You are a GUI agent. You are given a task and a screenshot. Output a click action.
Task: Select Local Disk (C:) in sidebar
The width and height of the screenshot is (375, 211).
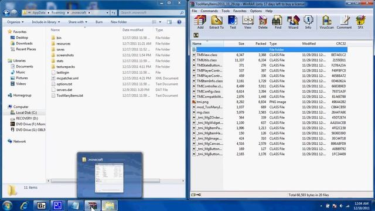26,113
